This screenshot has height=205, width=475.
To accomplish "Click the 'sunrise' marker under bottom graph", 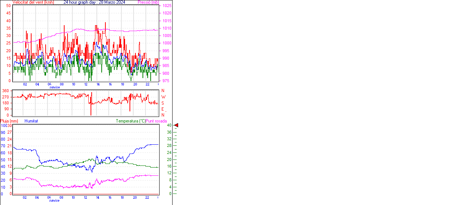I will pos(54,201).
